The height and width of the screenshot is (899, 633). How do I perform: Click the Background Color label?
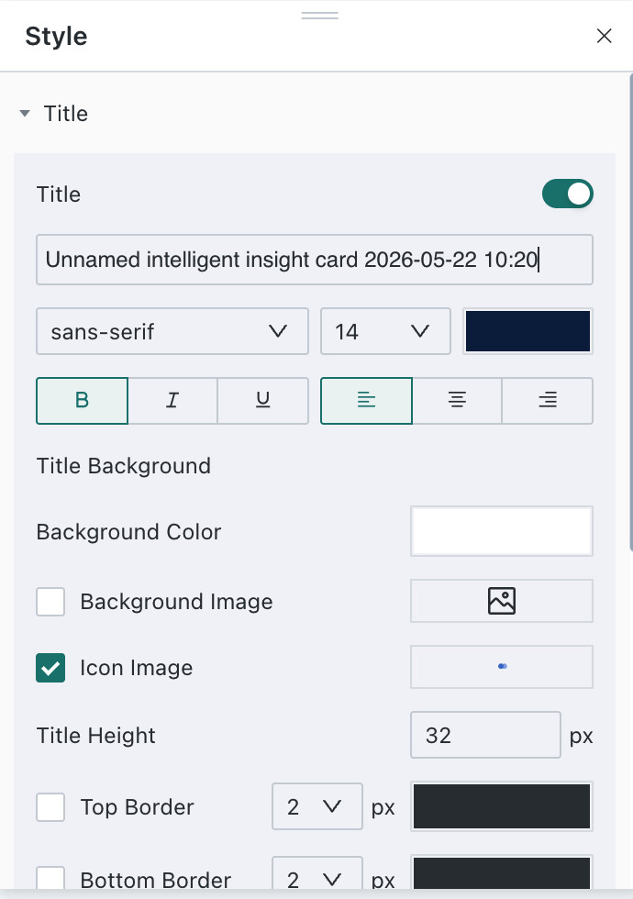(128, 531)
